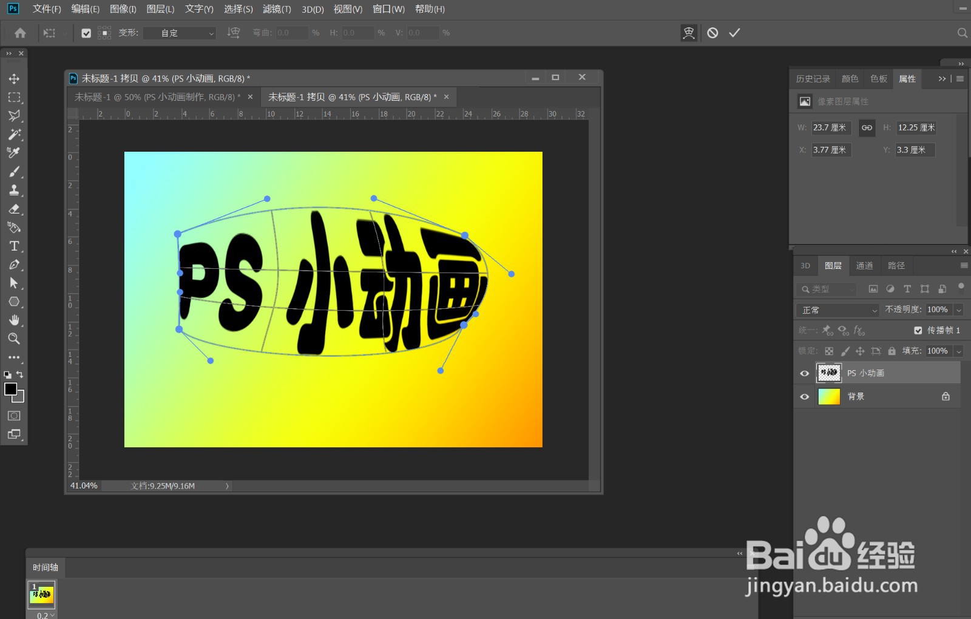Commit the transform with the checkmark
This screenshot has height=619, width=971.
(734, 33)
